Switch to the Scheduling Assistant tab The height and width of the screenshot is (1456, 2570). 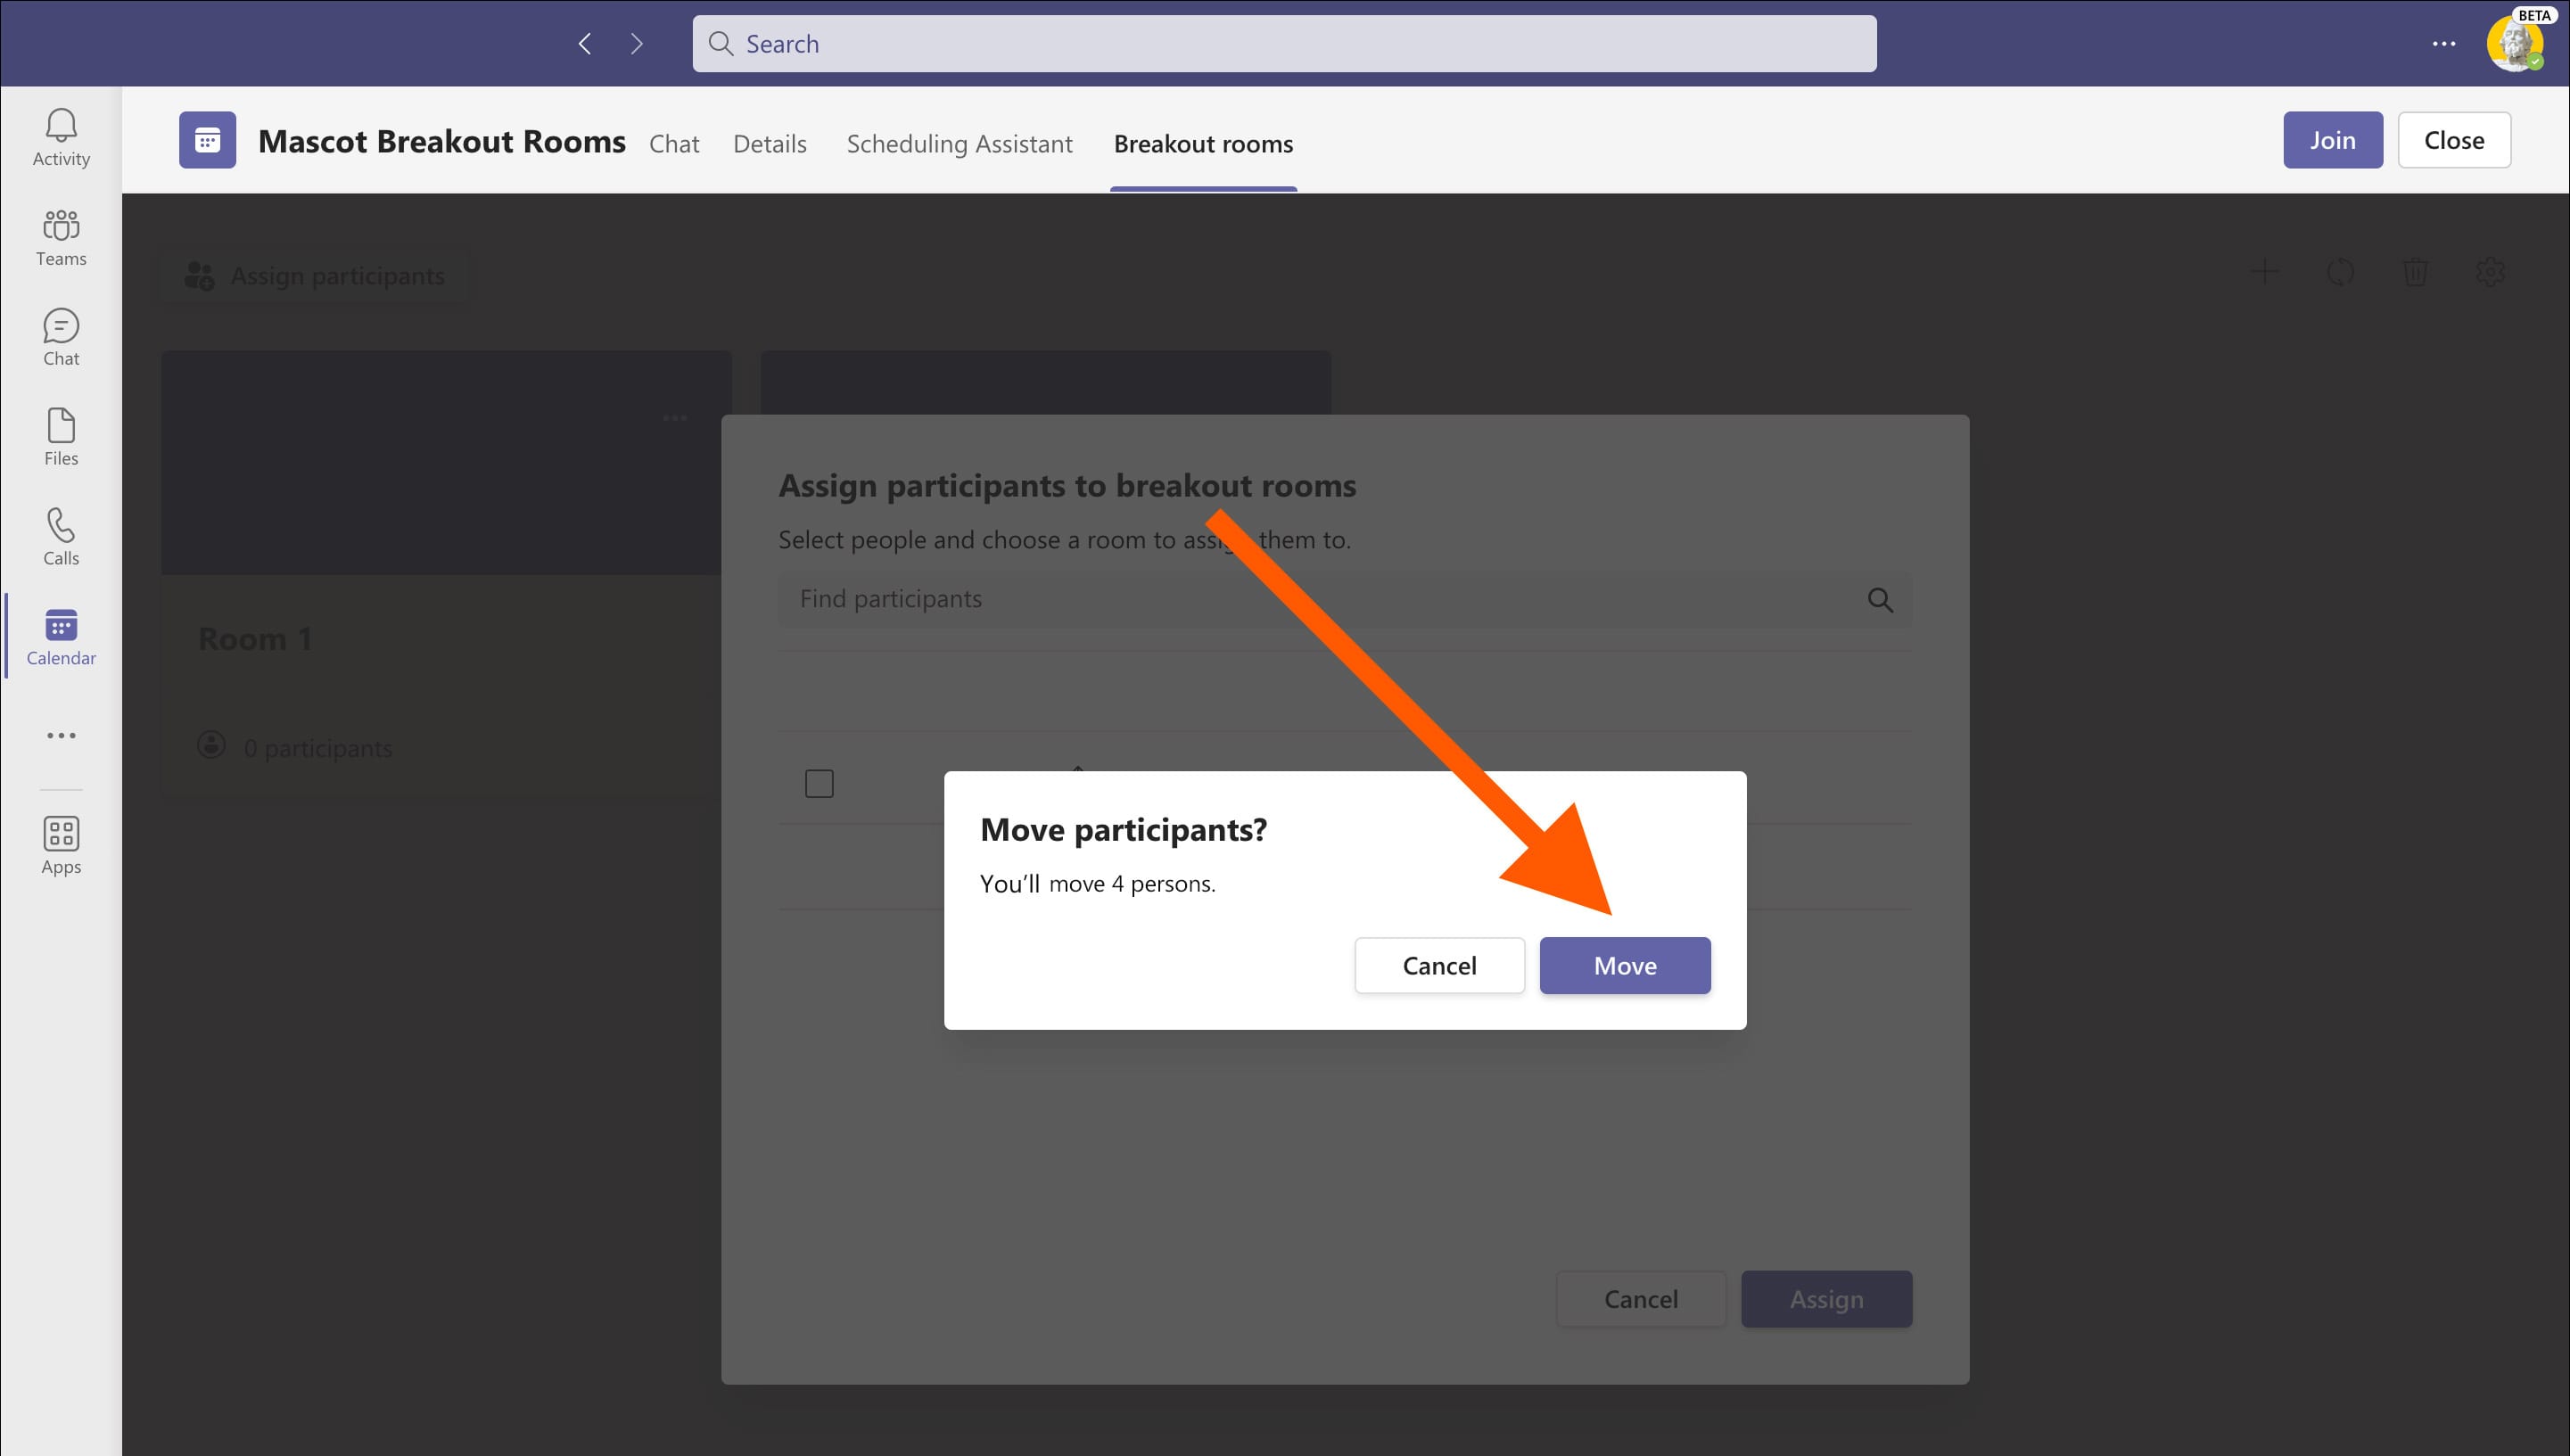[959, 144]
